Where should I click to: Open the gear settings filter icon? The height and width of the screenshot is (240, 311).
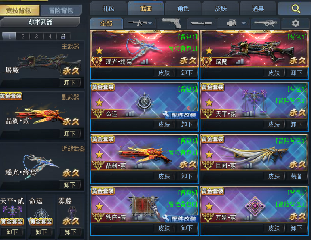point(295,23)
